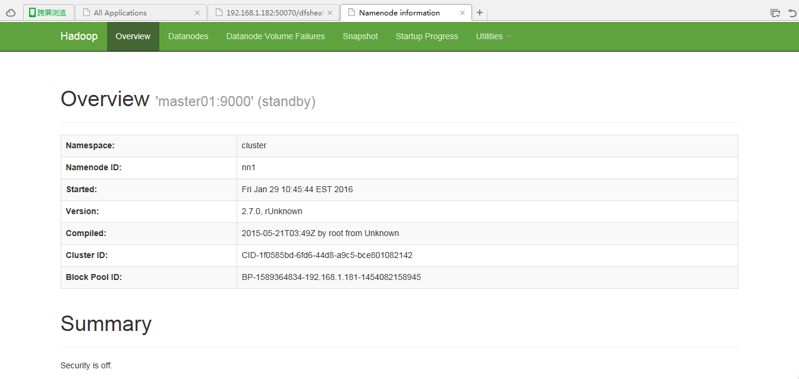Viewport: 799px width, 379px height.
Task: Open a new browser tab with plus icon
Action: tap(480, 12)
